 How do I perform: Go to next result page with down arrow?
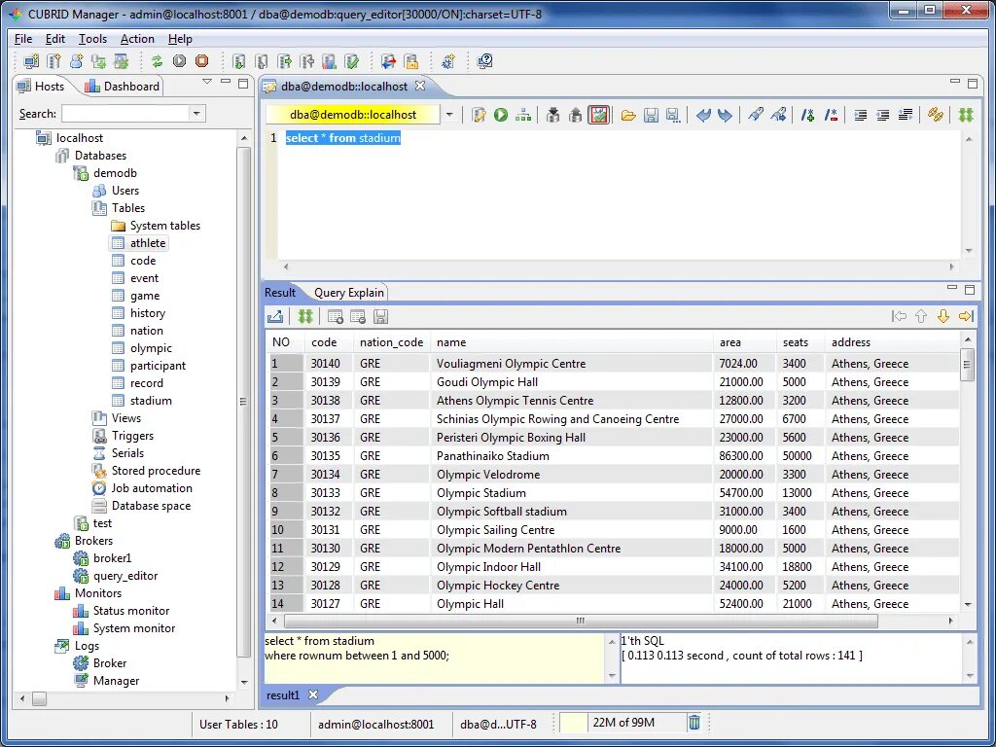943,316
